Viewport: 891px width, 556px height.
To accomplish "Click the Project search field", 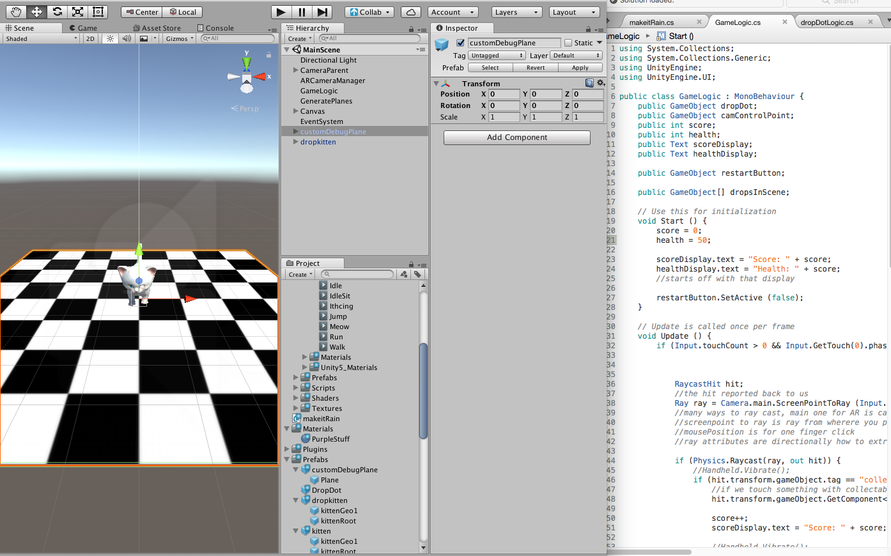I will (x=358, y=274).
